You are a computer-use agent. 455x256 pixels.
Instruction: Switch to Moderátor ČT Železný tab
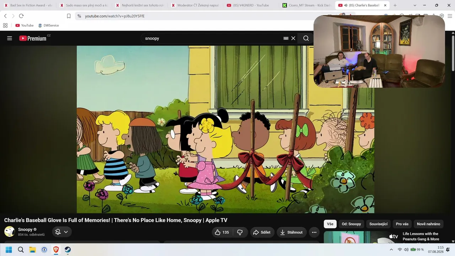[196, 5]
